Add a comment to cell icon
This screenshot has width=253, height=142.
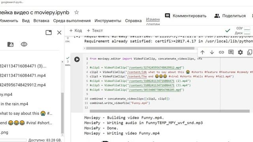pyautogui.click(x=231, y=52)
